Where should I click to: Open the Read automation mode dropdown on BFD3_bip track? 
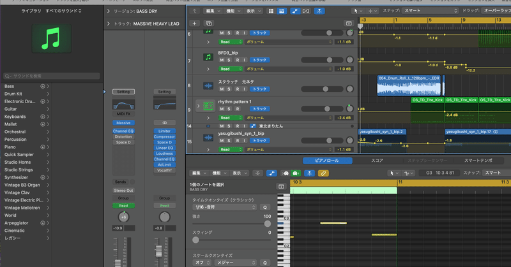coord(231,69)
